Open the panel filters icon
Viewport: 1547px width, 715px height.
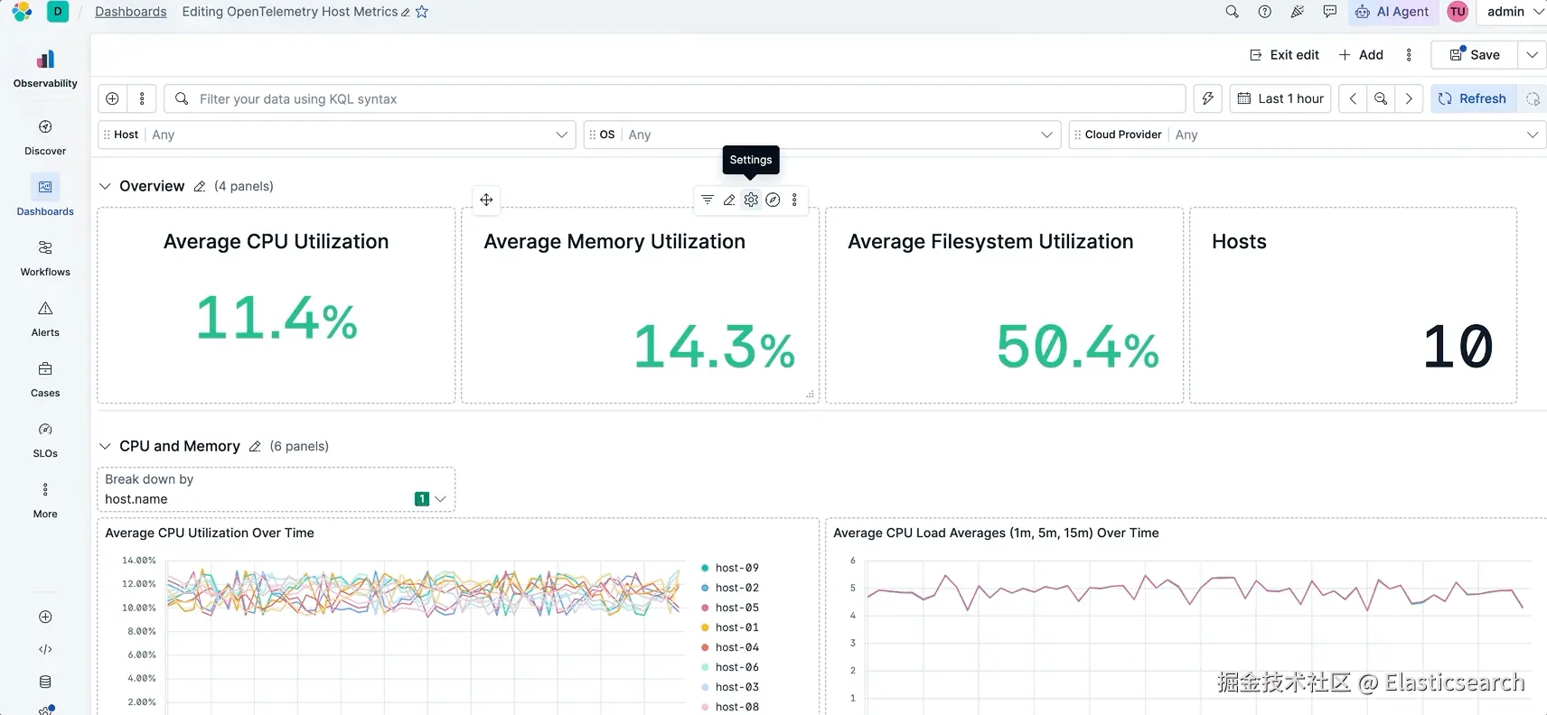click(708, 200)
